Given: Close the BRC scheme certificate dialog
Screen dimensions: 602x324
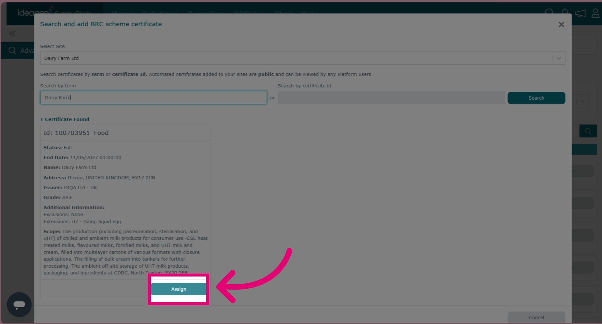Looking at the screenshot, I should (561, 24).
